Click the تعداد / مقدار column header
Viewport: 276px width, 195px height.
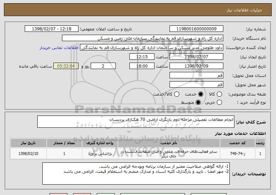(x=64, y=143)
